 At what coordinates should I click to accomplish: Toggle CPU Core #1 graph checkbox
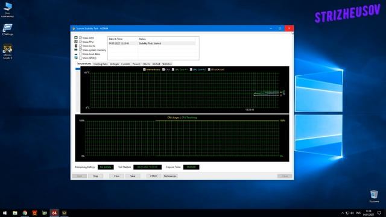coord(173,69)
